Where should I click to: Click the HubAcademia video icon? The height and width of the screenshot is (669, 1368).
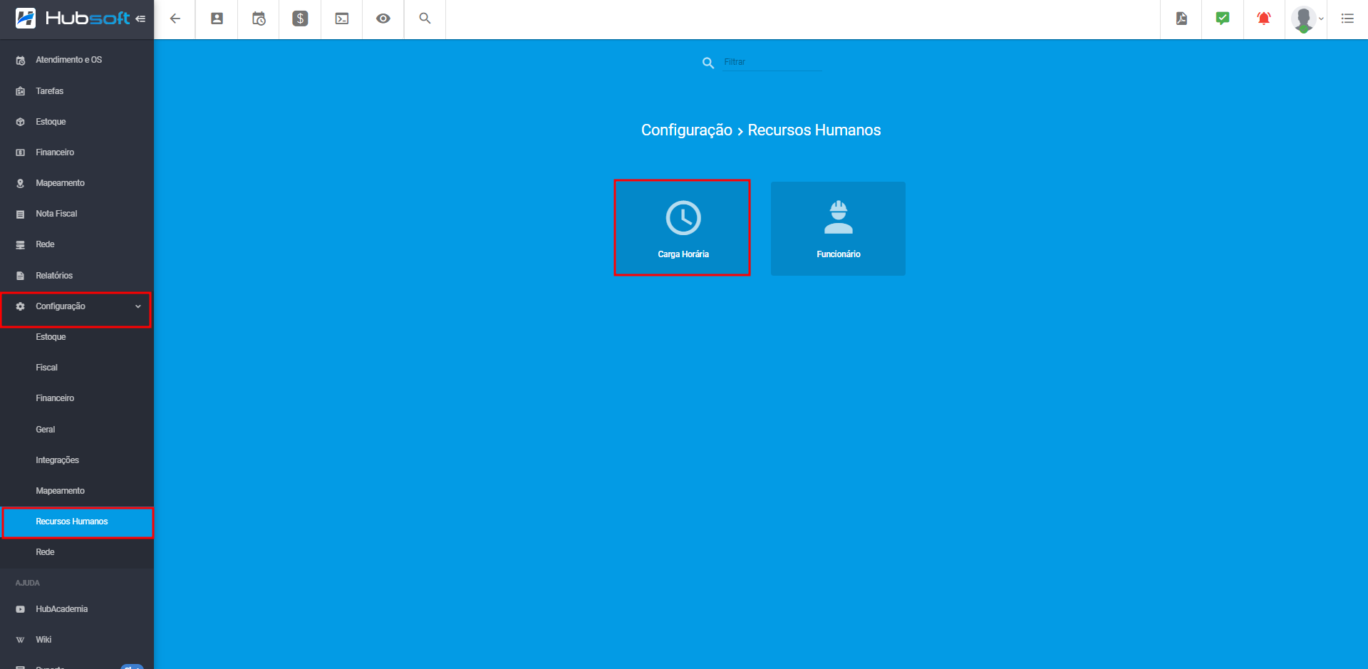coord(20,609)
